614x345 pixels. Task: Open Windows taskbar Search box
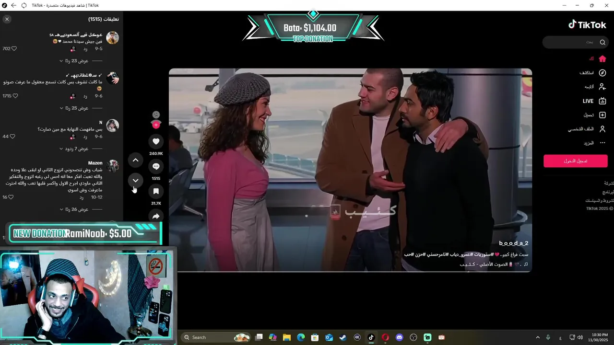pyautogui.click(x=217, y=337)
